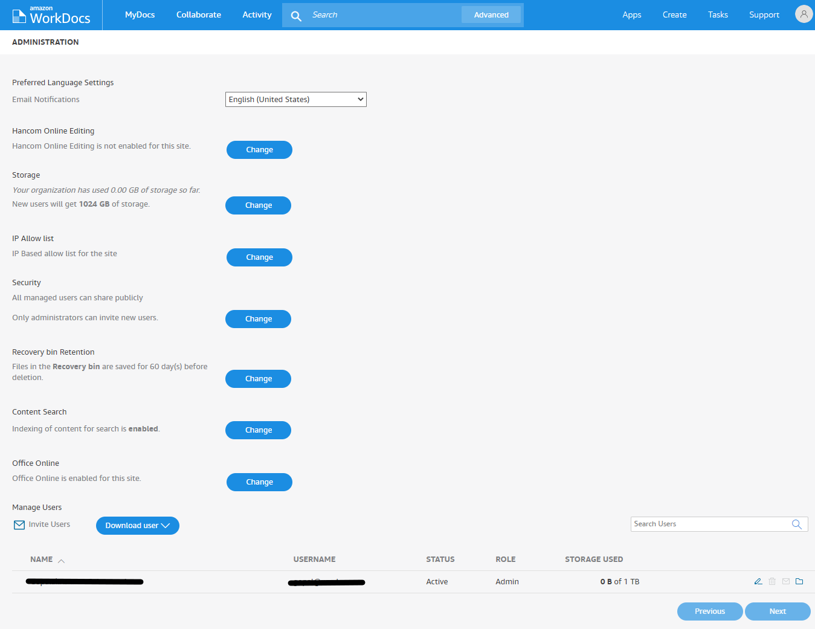The image size is (815, 629).
Task: Click the search magnifier icon in the top bar
Action: point(296,16)
